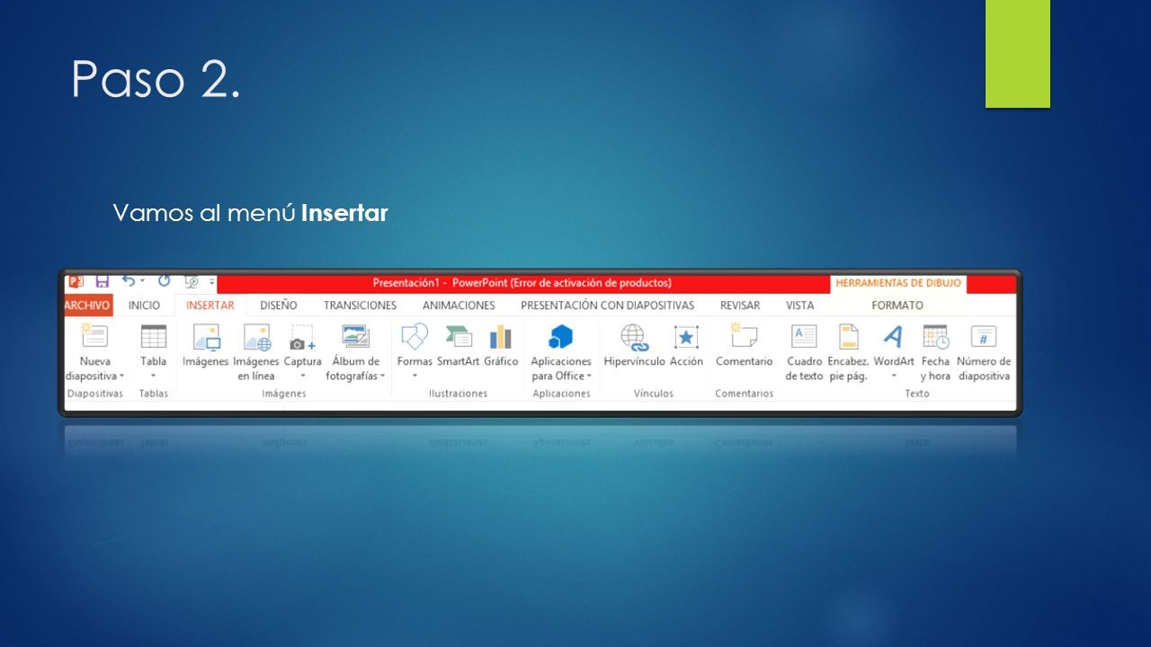Open Aplicaciones para Office dropdown arrow

[x=589, y=377]
